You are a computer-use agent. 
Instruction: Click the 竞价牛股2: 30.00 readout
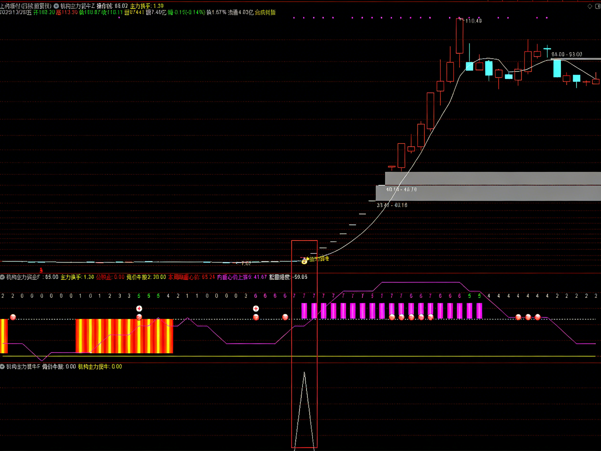pos(146,277)
